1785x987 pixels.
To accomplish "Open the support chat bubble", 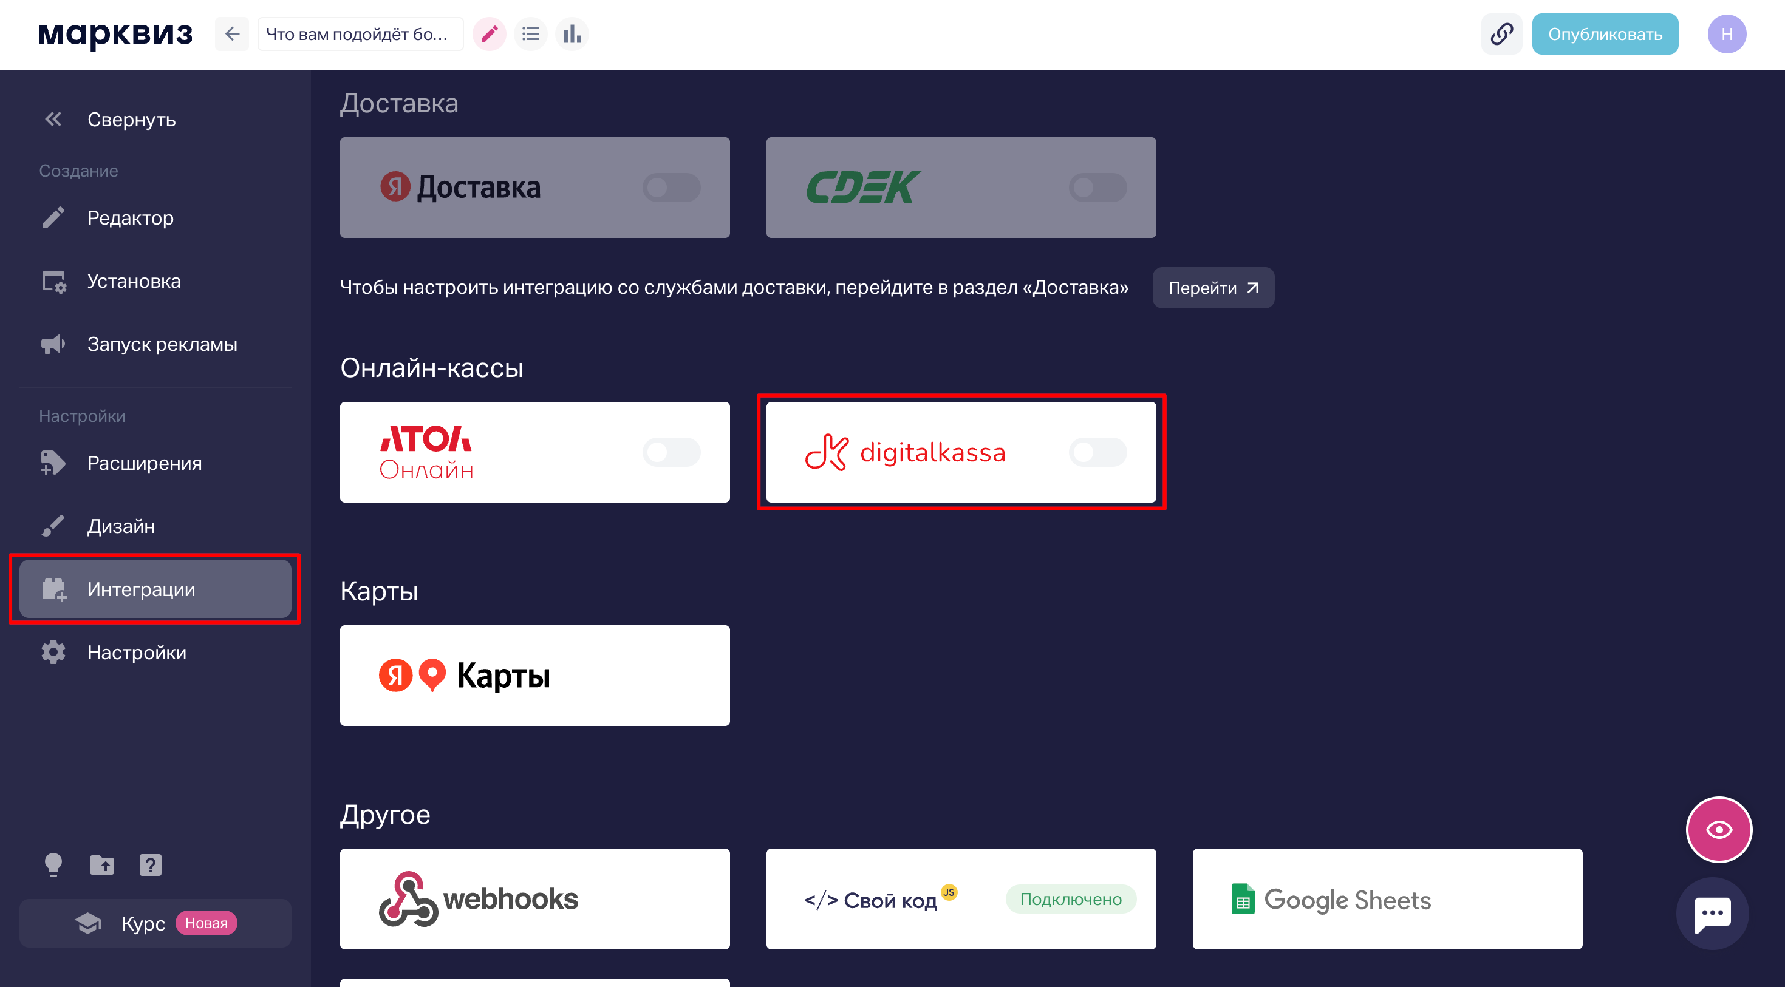I will (1712, 913).
